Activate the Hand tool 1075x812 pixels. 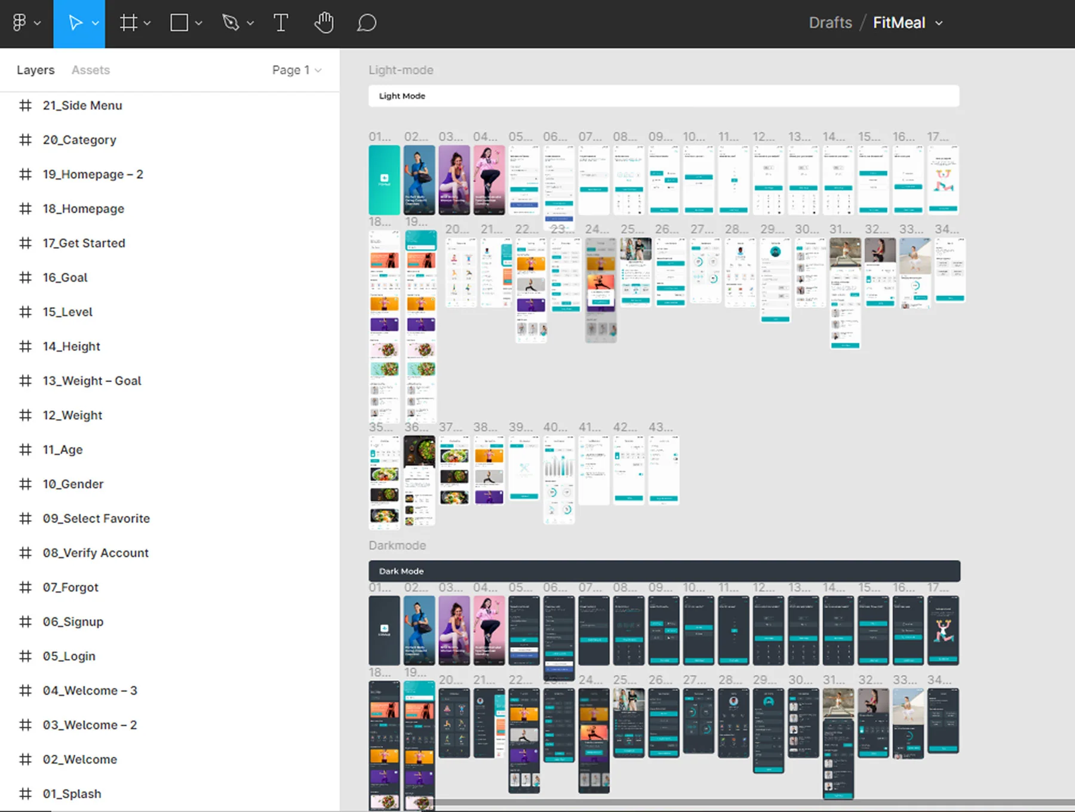coord(324,23)
